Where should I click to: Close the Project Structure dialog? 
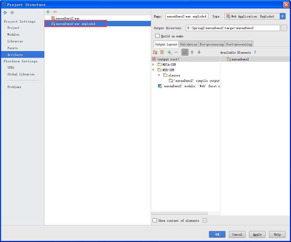tap(286, 5)
